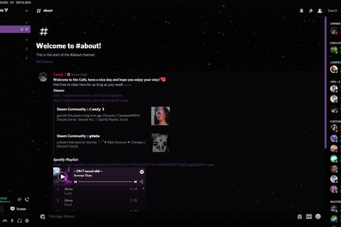Viewport: 341px width, 227px height.
Task: Click the Spotify player progress bar
Action: click(105, 182)
